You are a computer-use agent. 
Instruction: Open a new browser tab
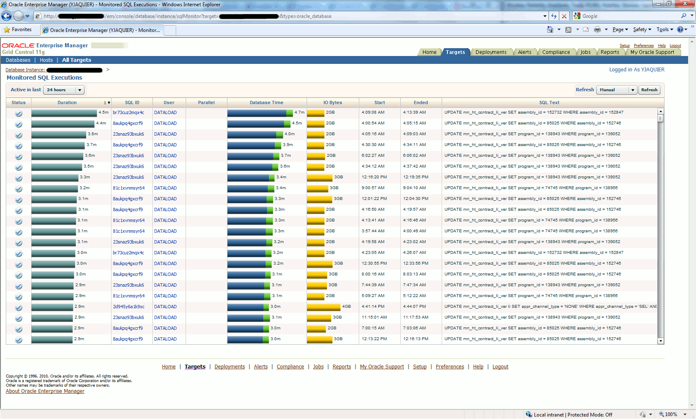coord(170,30)
